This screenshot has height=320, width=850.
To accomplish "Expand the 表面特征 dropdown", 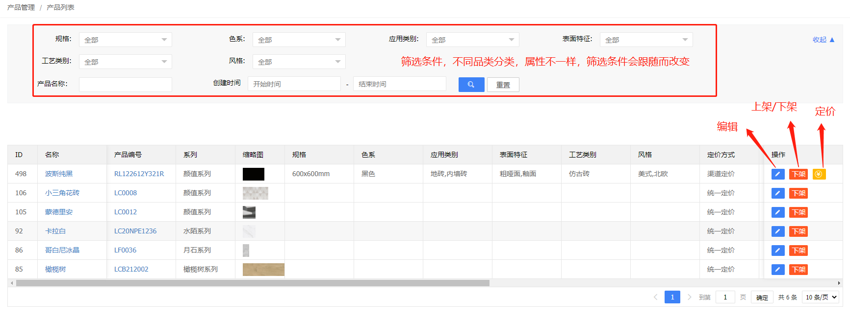I will pos(646,40).
